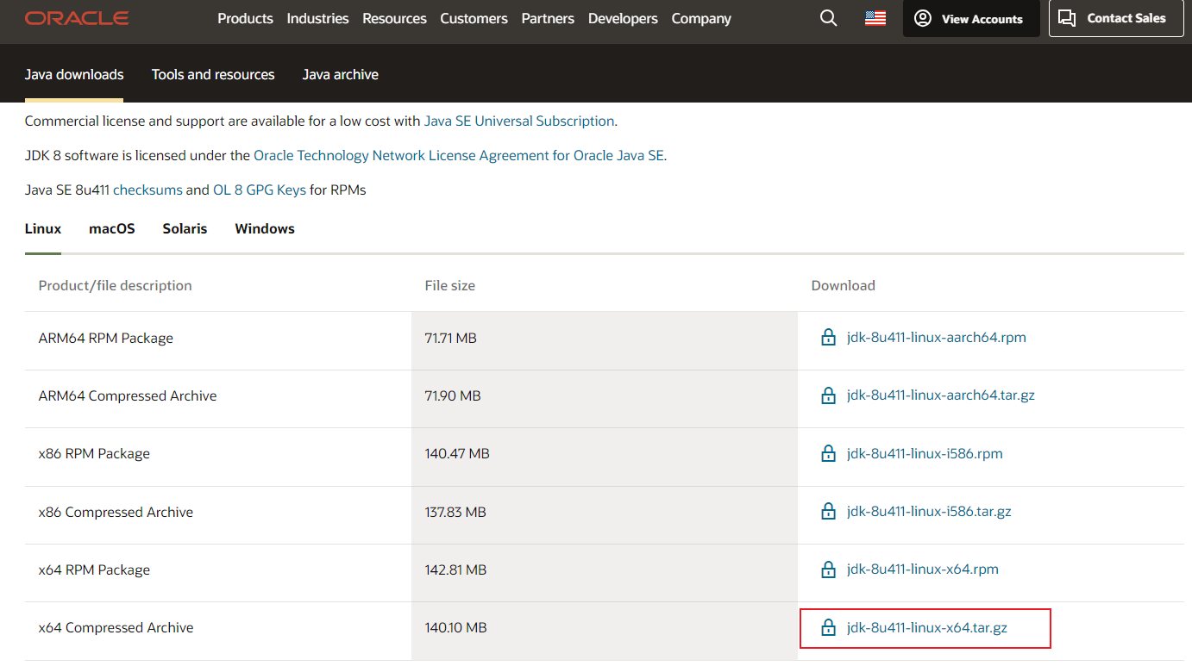
Task: Click the Product/file description column header
Action: click(116, 285)
